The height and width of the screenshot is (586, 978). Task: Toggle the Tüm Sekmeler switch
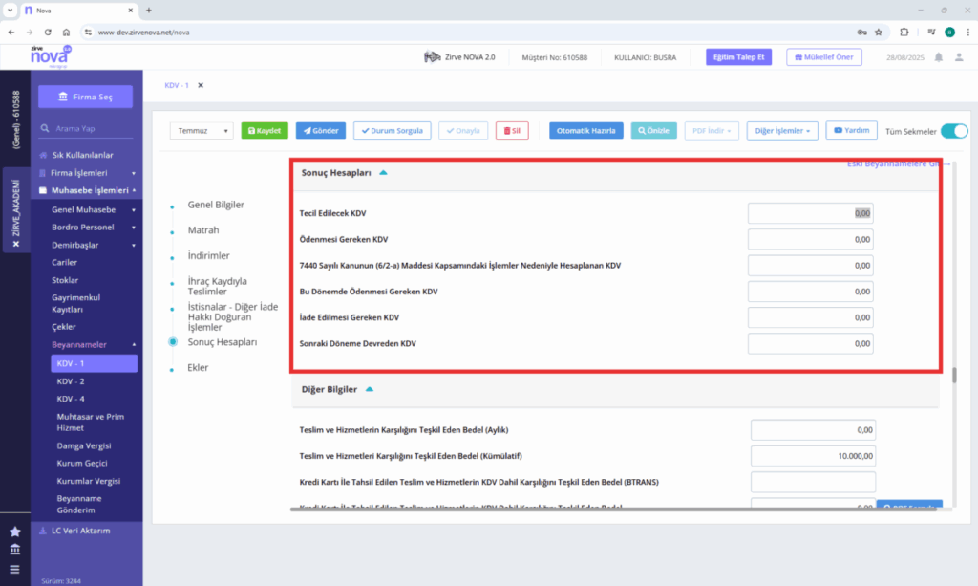click(x=954, y=131)
